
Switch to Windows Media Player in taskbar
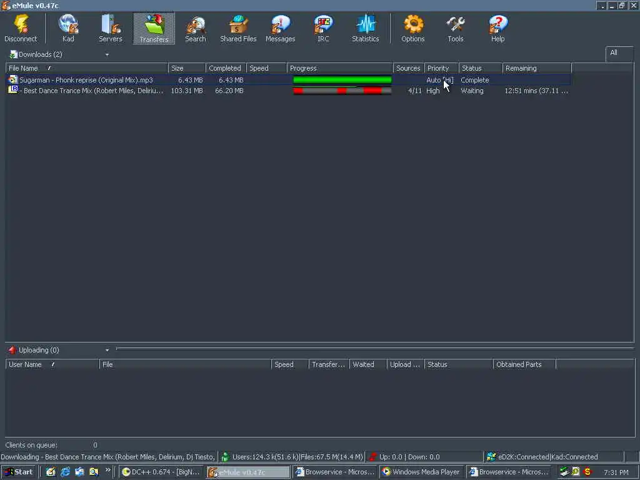tap(421, 472)
